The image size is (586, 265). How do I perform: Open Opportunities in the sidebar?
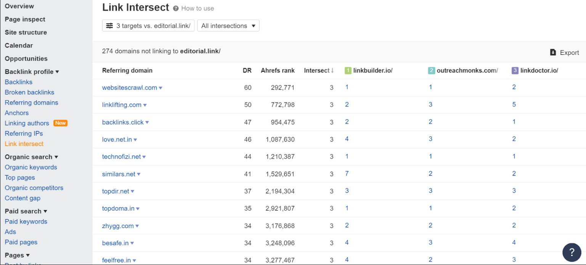coord(26,59)
